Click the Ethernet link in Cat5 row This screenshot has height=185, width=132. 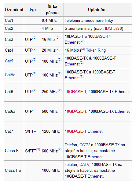click(72, 64)
